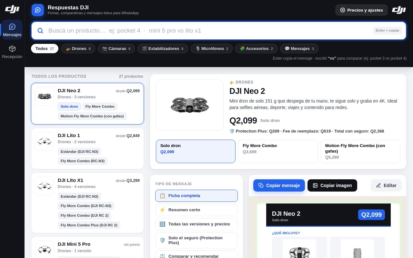Click Copiar mensaje button
413x258 pixels.
click(x=279, y=185)
